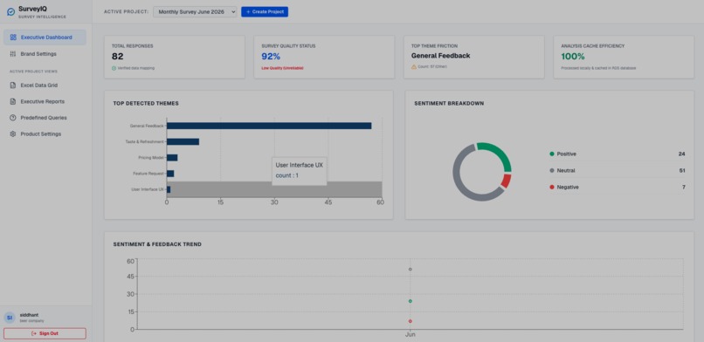Viewport: 704px width, 342px height.
Task: Open Executive Reports view
Action: click(x=45, y=101)
